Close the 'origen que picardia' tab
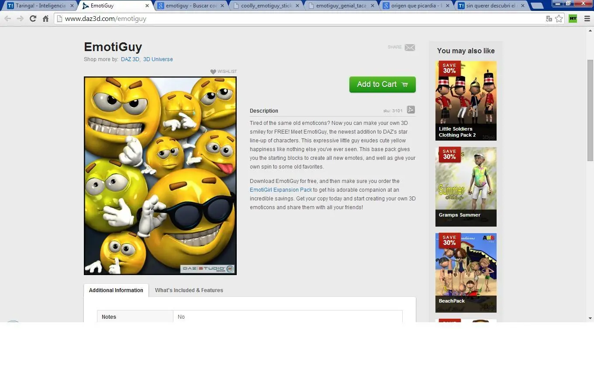This screenshot has width=594, height=372. pos(448,6)
